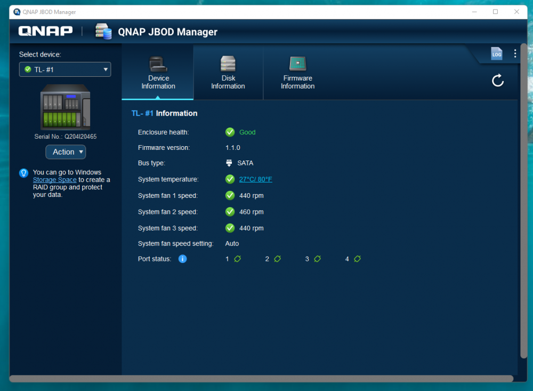This screenshot has width=533, height=391.
Task: Click the 27°C/ 80°F temperature link
Action: click(256, 179)
